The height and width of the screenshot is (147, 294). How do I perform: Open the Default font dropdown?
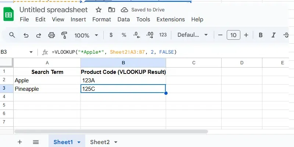[193, 35]
